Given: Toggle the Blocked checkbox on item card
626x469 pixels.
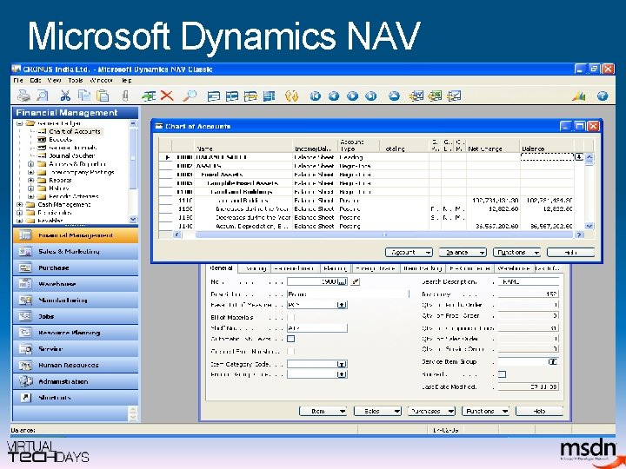Looking at the screenshot, I should 503,374.
